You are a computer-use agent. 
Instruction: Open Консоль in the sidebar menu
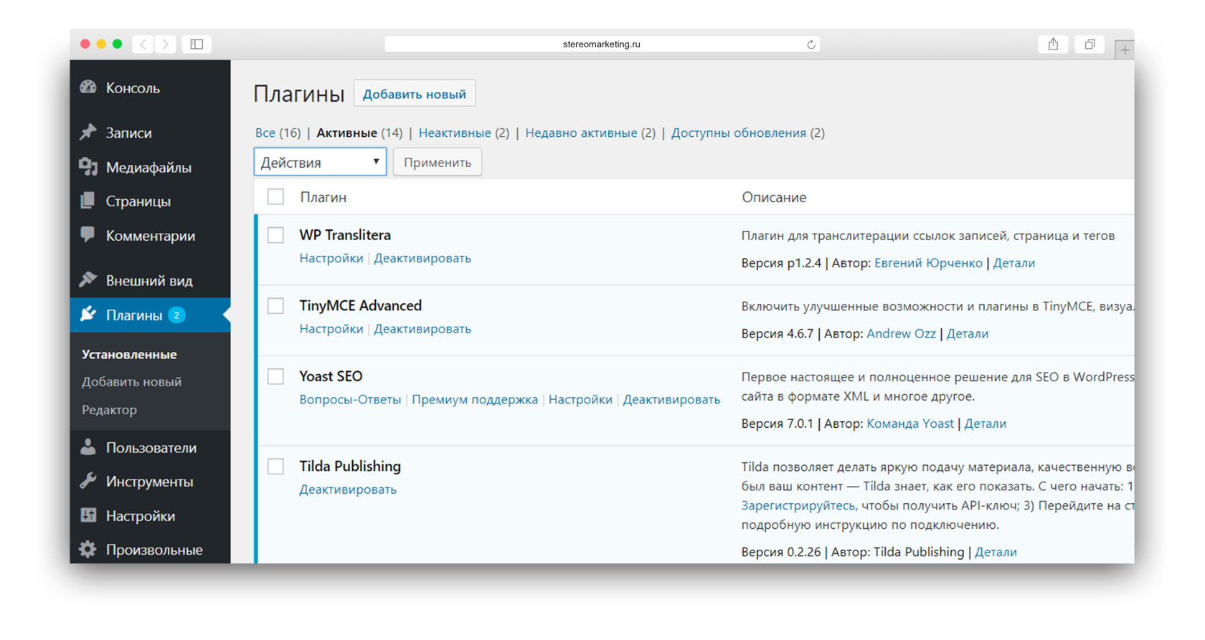(x=133, y=87)
